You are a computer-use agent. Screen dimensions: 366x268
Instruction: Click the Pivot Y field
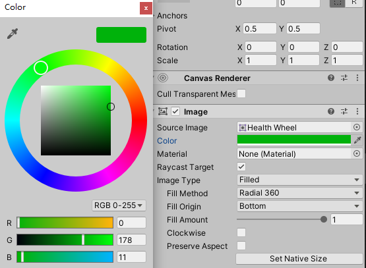pos(303,29)
